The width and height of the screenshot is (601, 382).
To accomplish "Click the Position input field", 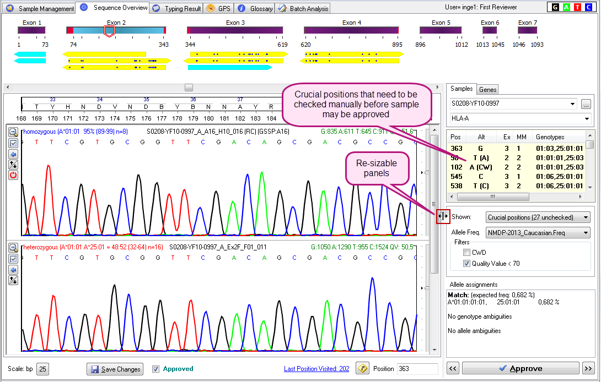I will (417, 369).
